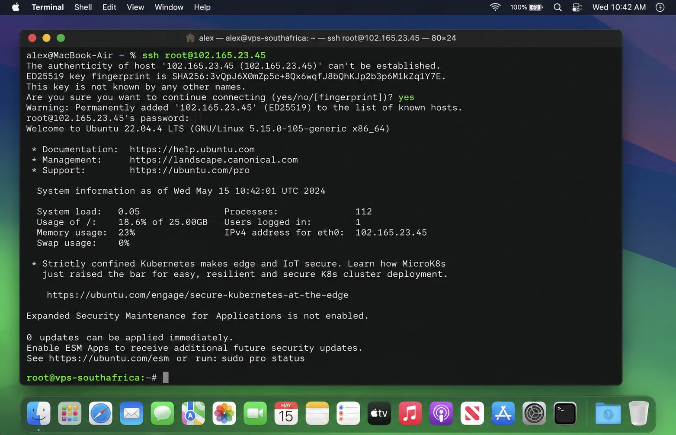Open Maps from the Dock
This screenshot has height=435, width=676.
coord(193,413)
